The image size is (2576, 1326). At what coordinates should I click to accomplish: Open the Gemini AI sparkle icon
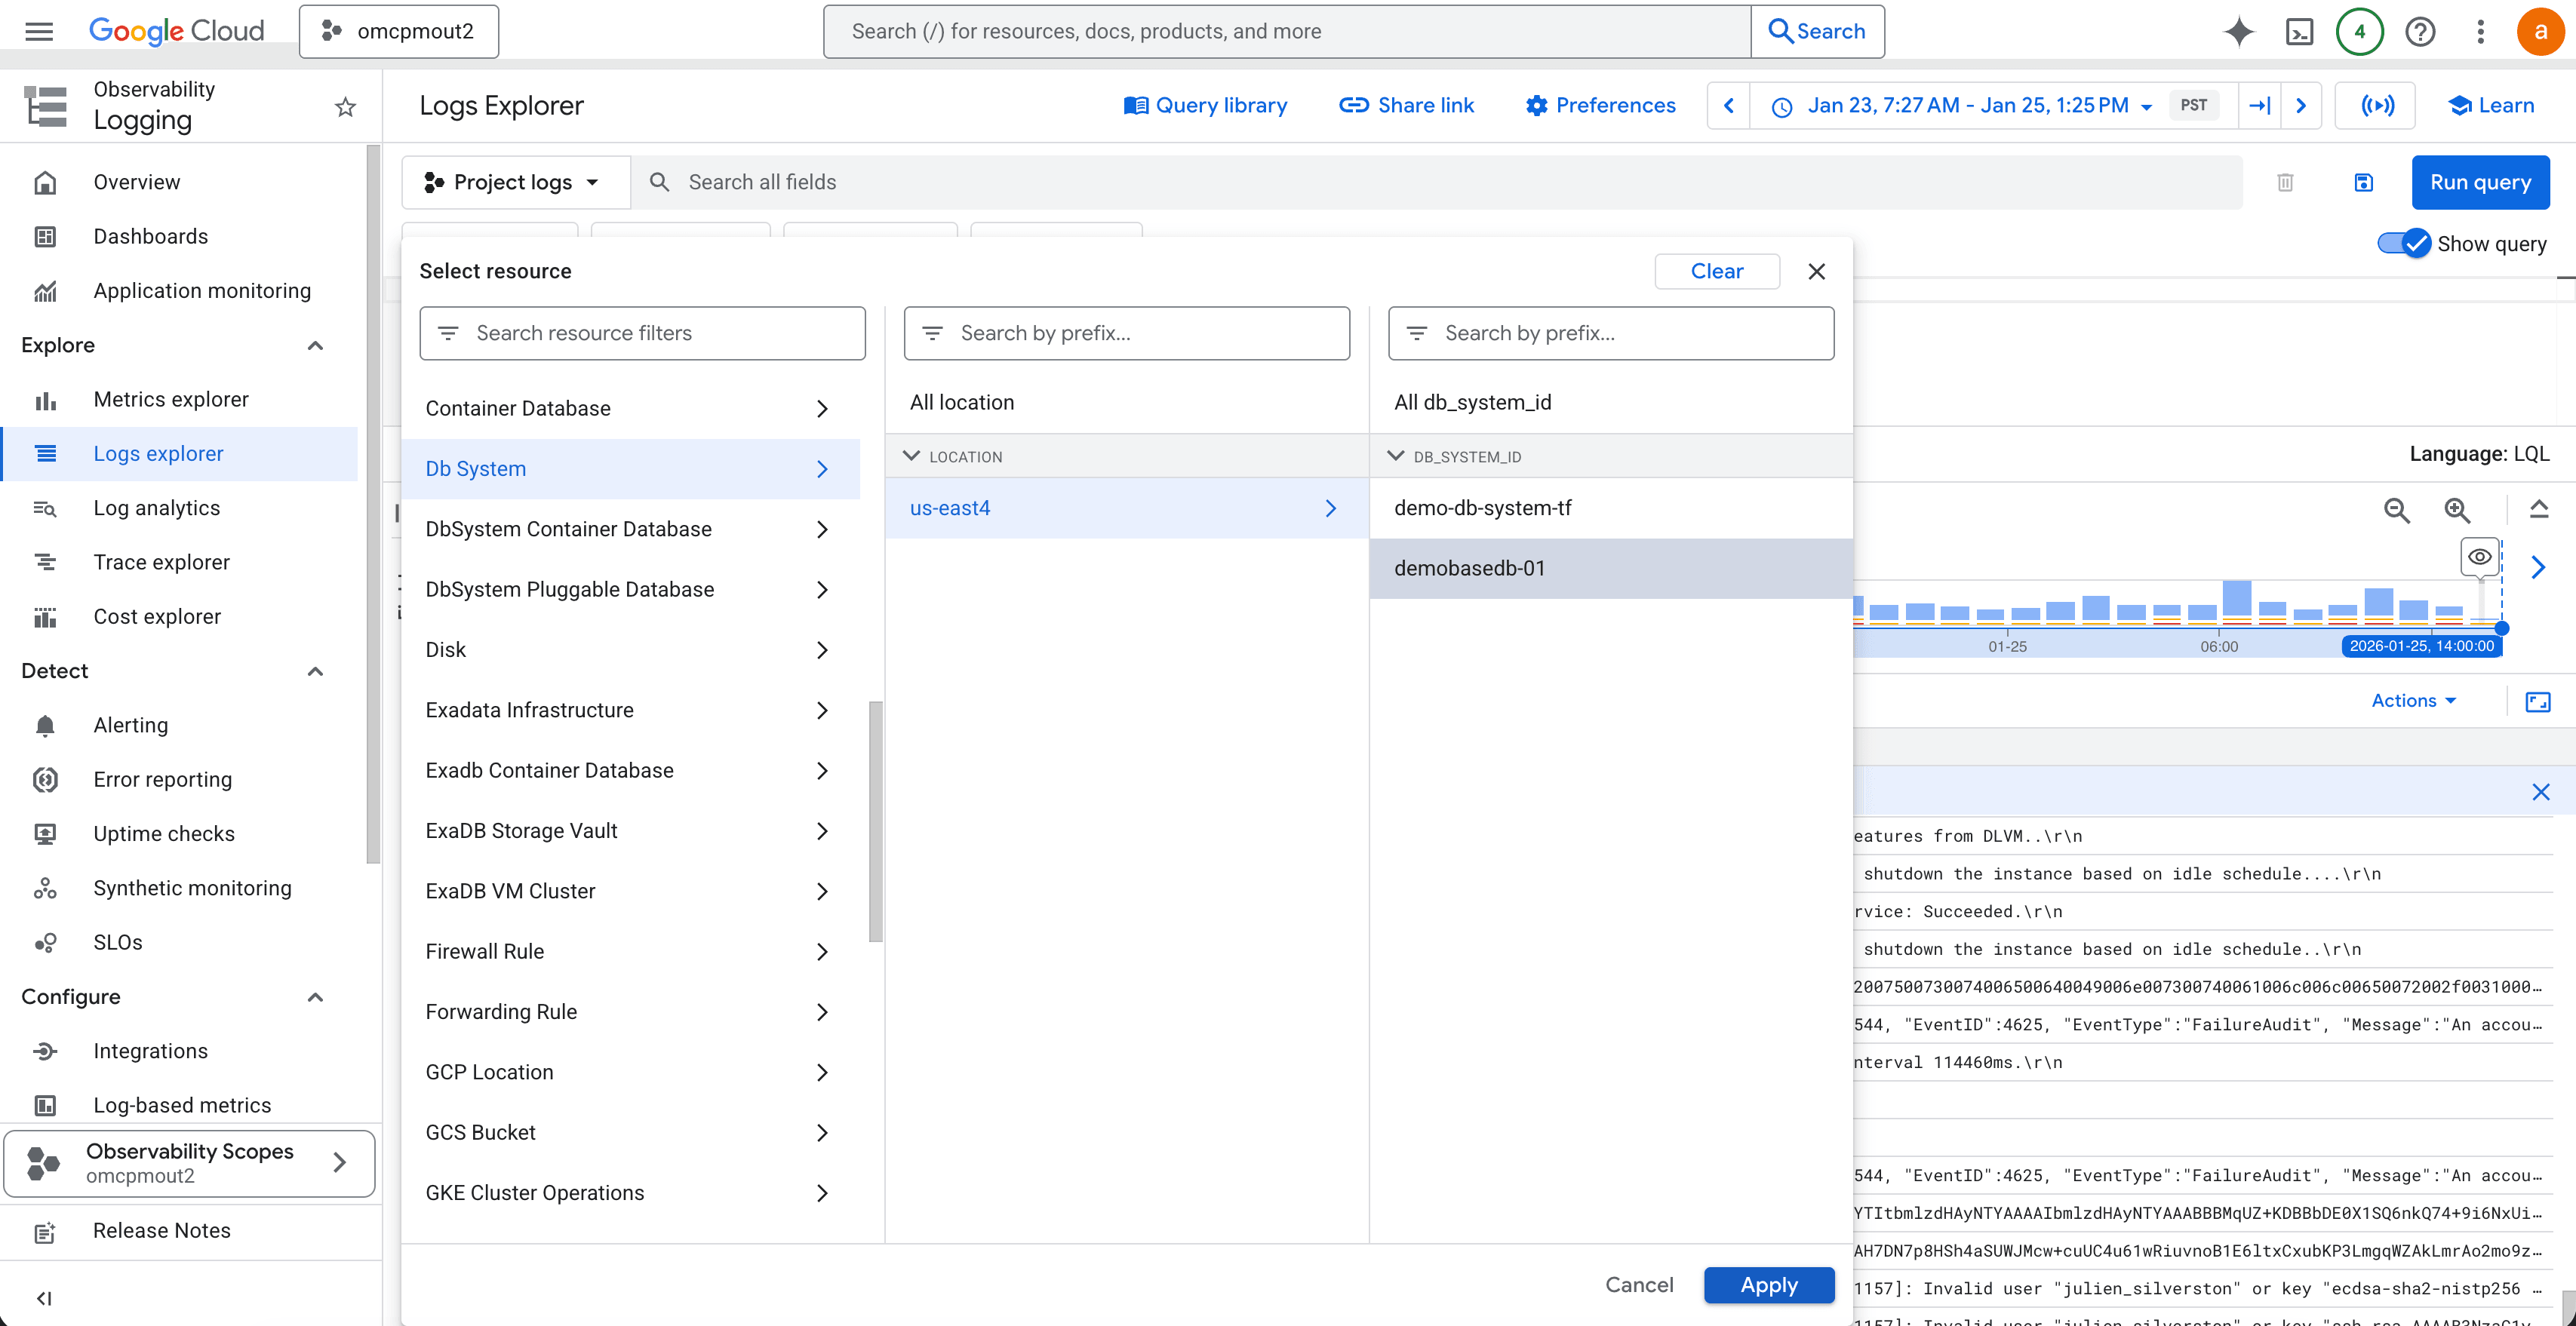point(2239,31)
